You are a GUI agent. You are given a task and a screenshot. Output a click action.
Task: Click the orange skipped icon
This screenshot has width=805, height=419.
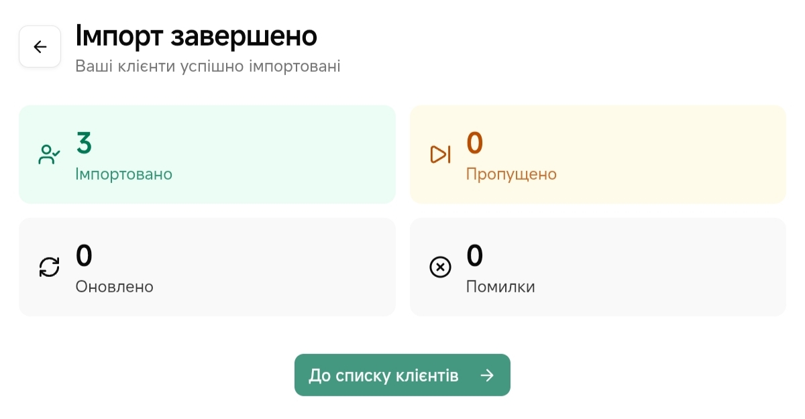tap(440, 155)
